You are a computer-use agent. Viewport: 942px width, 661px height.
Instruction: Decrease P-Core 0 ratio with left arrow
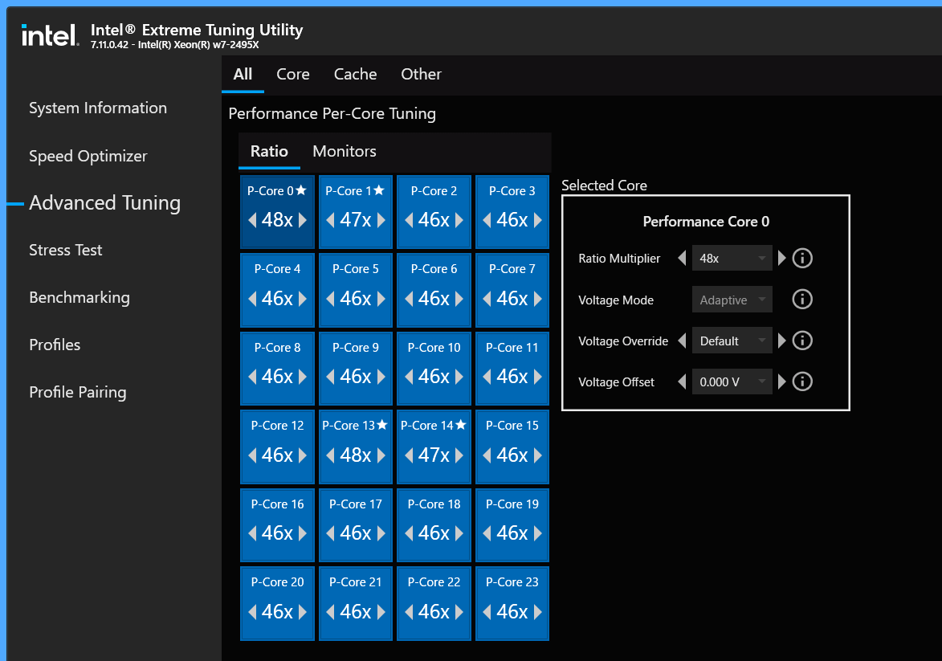(252, 220)
